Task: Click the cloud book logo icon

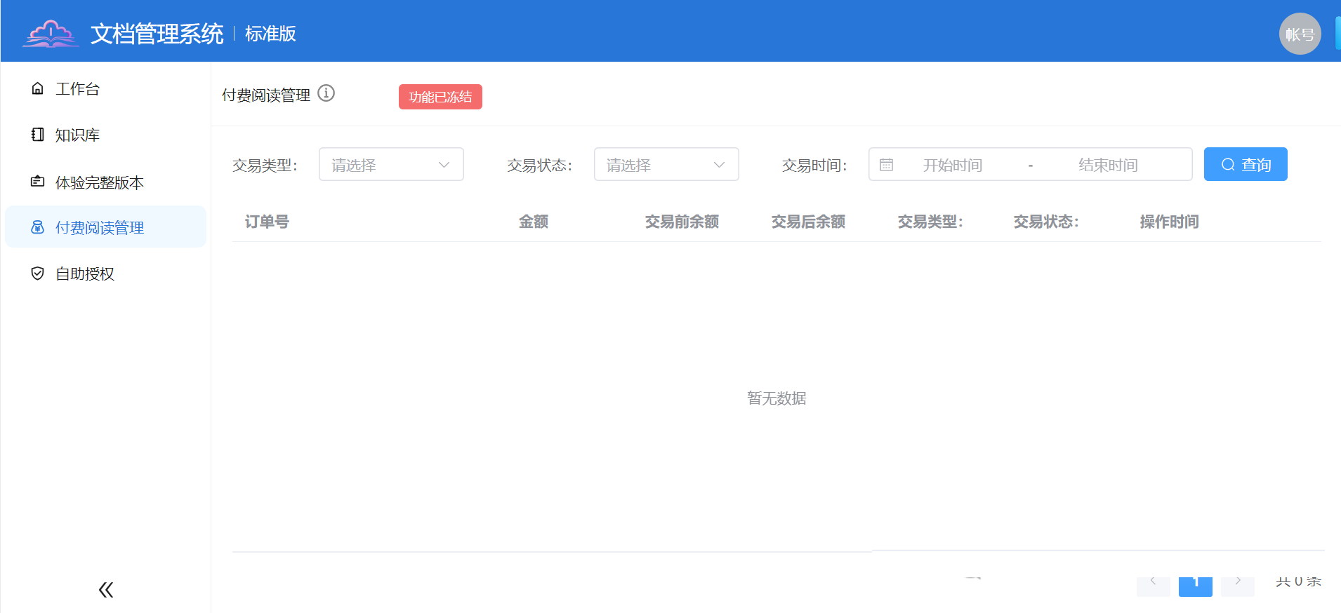Action: (51, 34)
